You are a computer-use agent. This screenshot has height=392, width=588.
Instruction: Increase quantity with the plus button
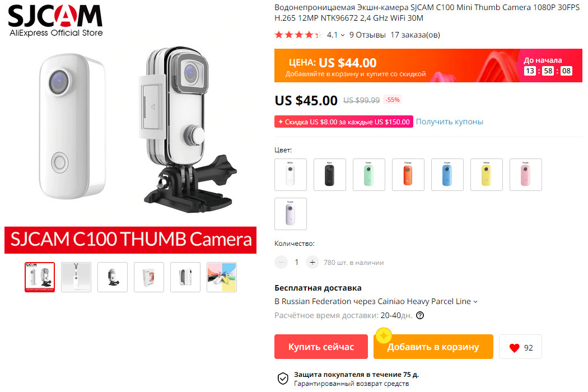point(312,262)
